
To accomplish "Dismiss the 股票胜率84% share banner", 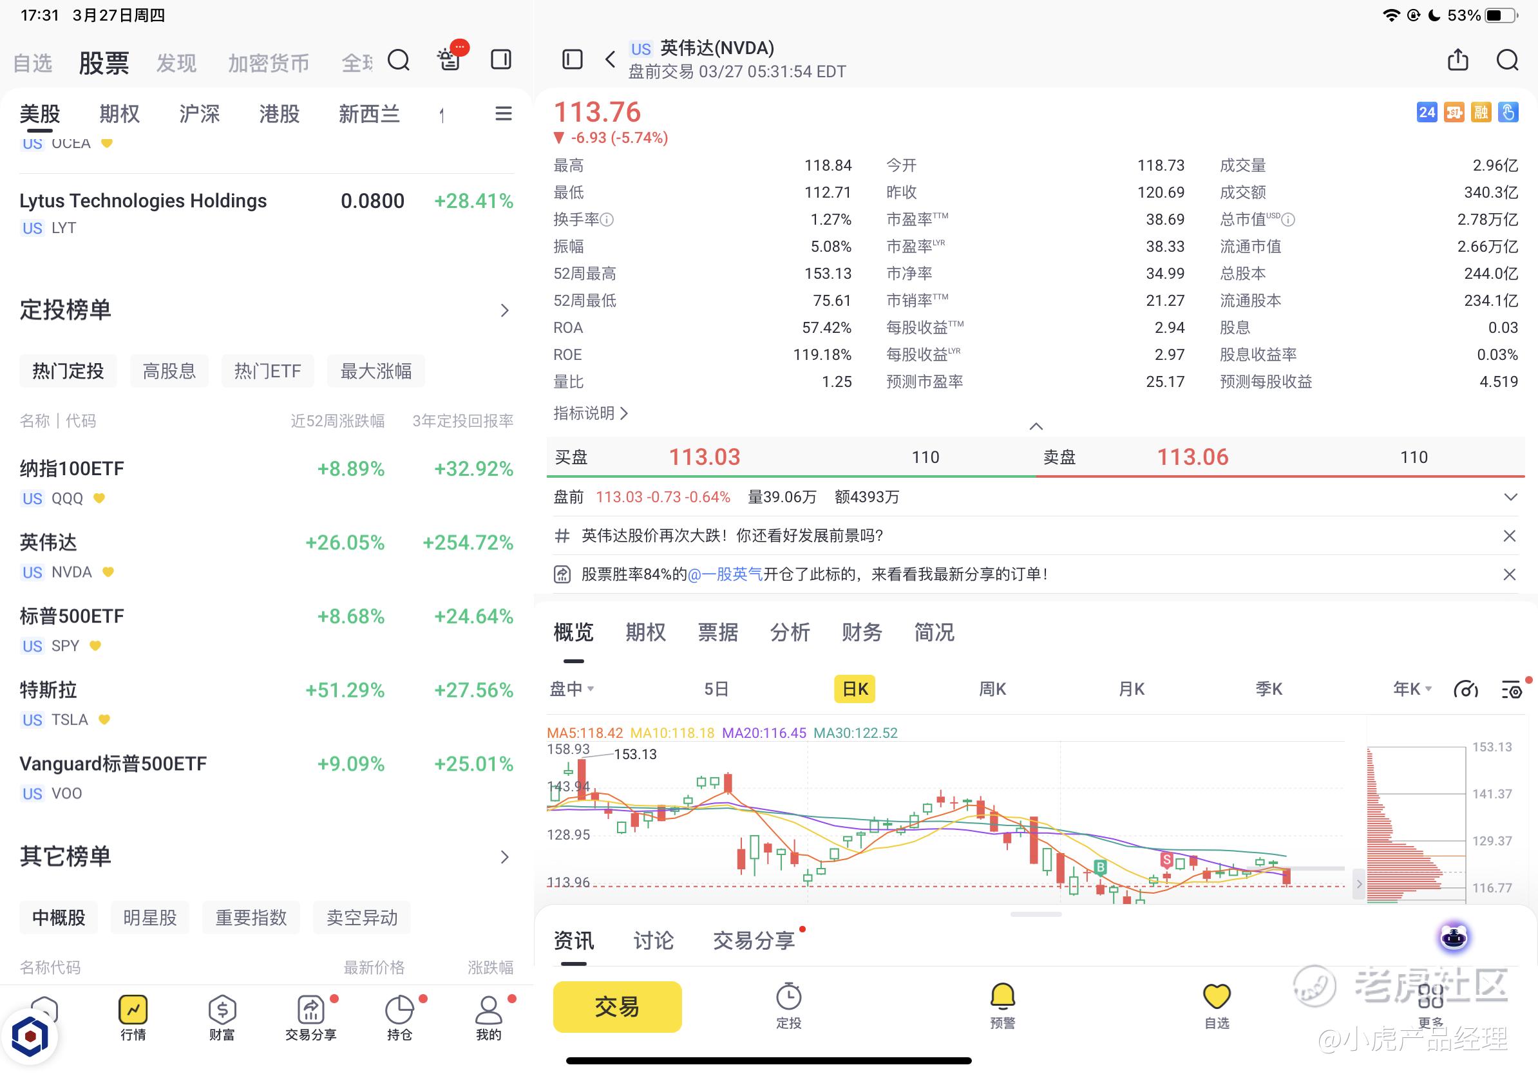I will 1509,574.
